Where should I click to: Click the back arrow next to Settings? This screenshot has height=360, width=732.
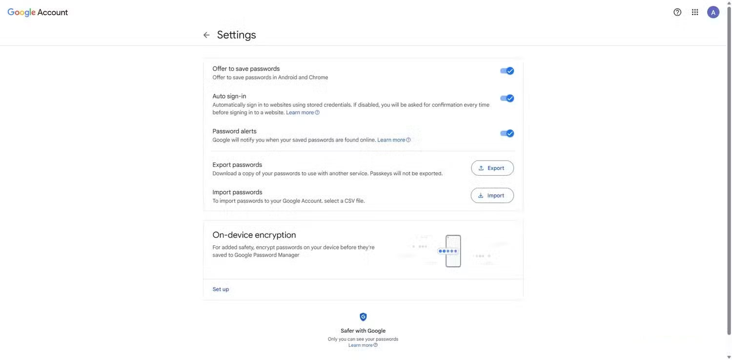click(x=206, y=35)
